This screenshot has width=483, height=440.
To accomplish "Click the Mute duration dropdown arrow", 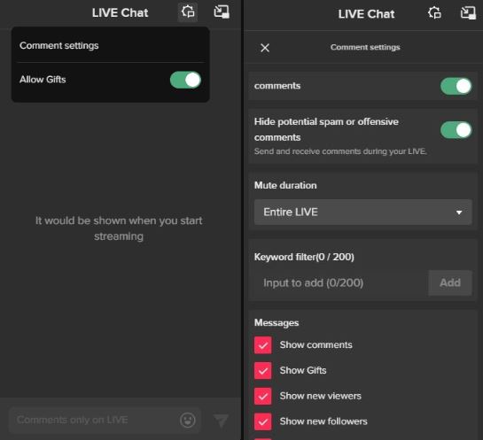I will click(459, 212).
